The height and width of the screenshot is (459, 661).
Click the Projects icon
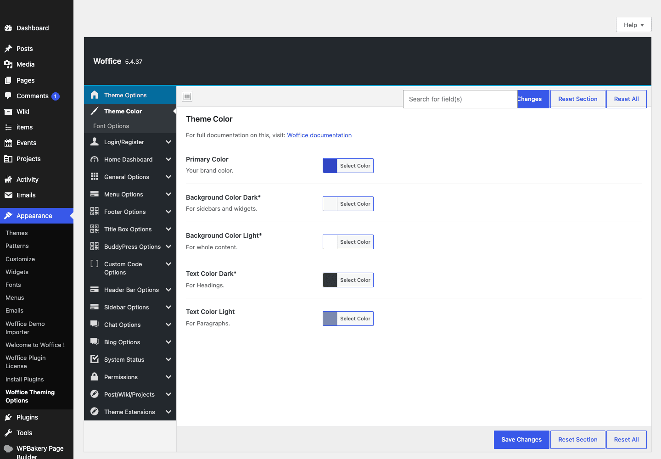tap(8, 159)
